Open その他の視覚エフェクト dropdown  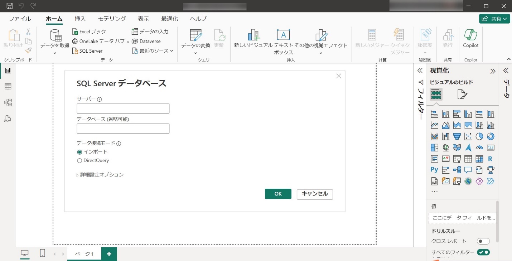tap(321, 53)
